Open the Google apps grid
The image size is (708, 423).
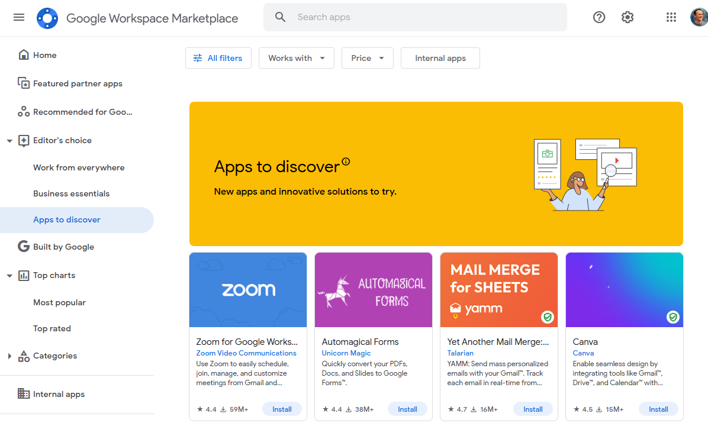(671, 17)
